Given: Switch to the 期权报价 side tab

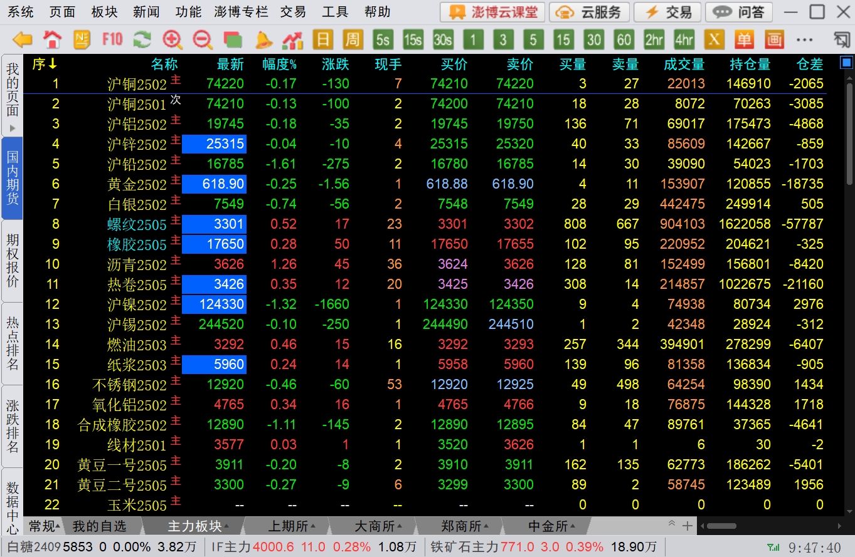Looking at the screenshot, I should 13,261.
